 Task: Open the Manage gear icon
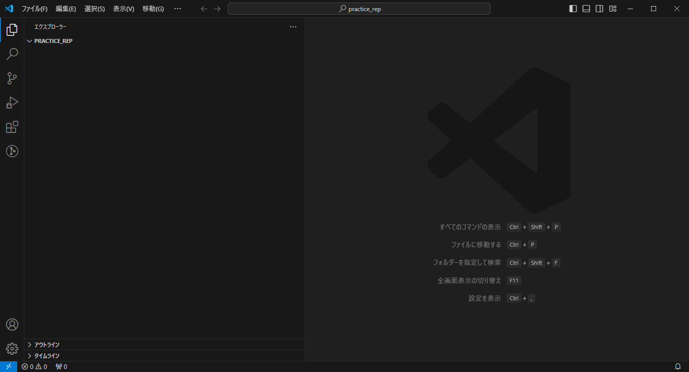(x=12, y=349)
